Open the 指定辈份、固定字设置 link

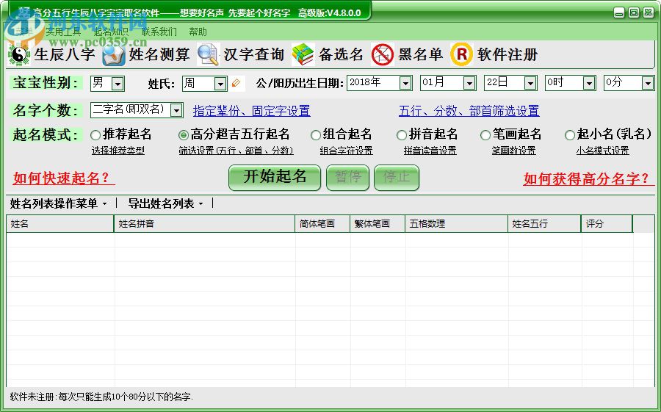252,111
